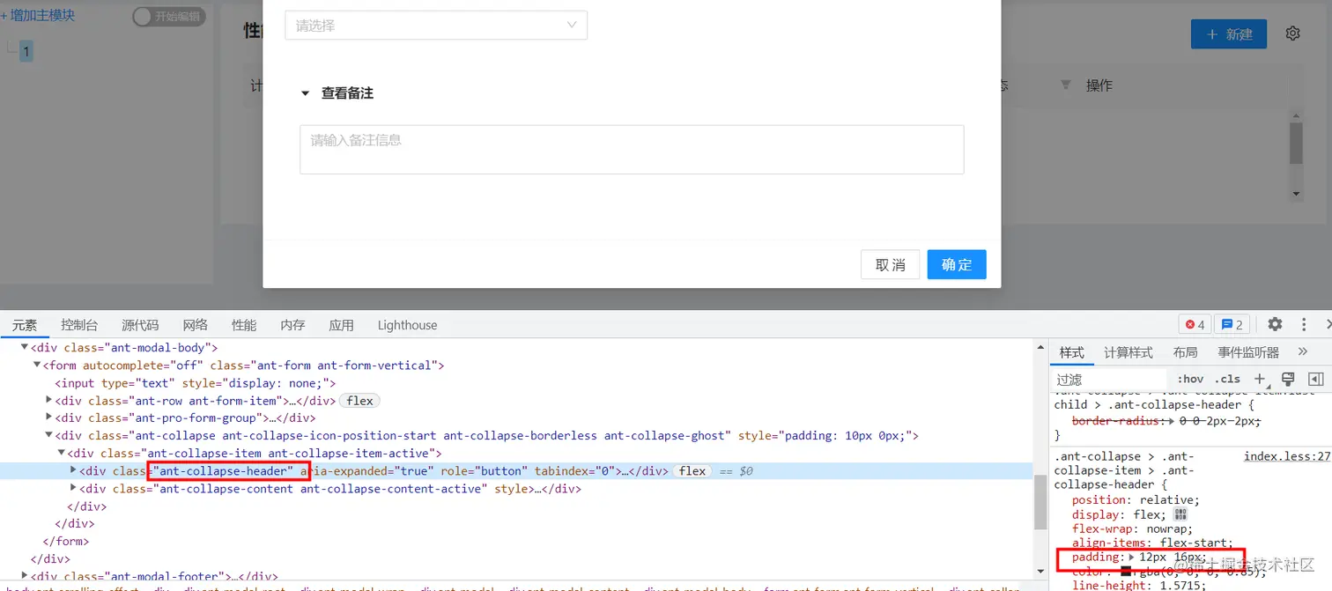Expand the ant-row ant-form-item node
The image size is (1332, 591).
[48, 400]
